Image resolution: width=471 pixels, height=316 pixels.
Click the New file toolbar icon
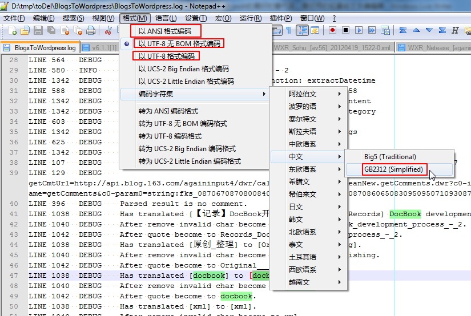(x=11, y=31)
